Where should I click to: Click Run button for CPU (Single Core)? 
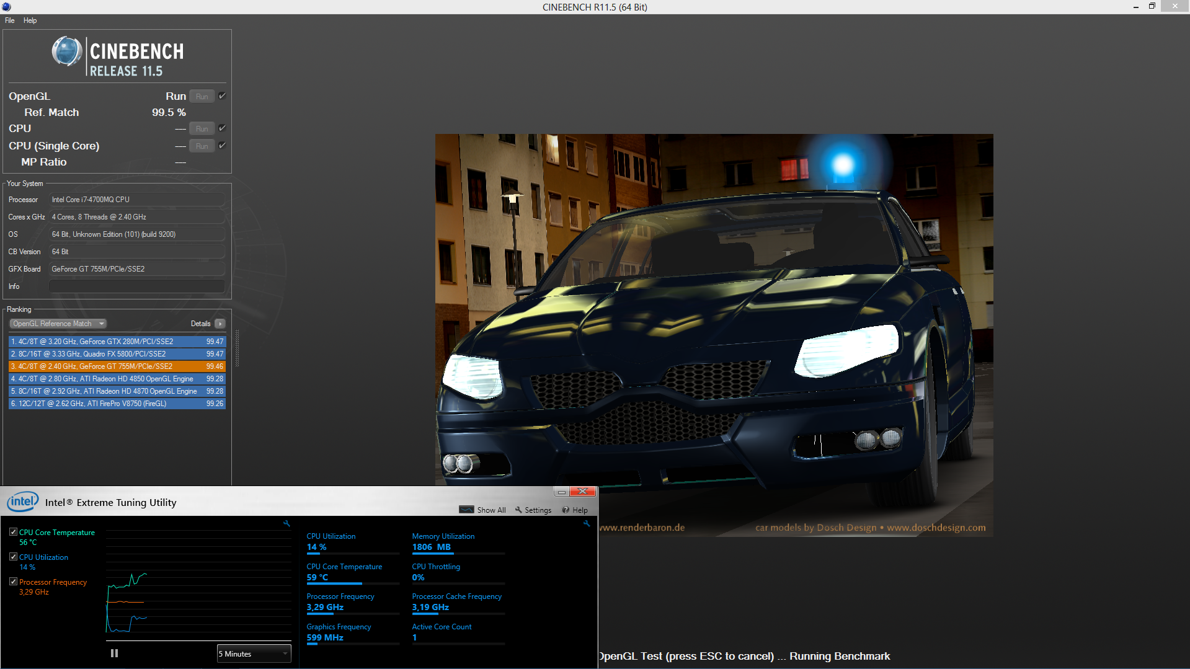202,146
